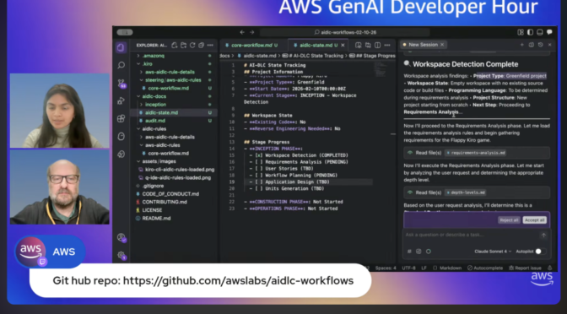Open Explorer more actions menu
This screenshot has width=567, height=314.
point(210,46)
